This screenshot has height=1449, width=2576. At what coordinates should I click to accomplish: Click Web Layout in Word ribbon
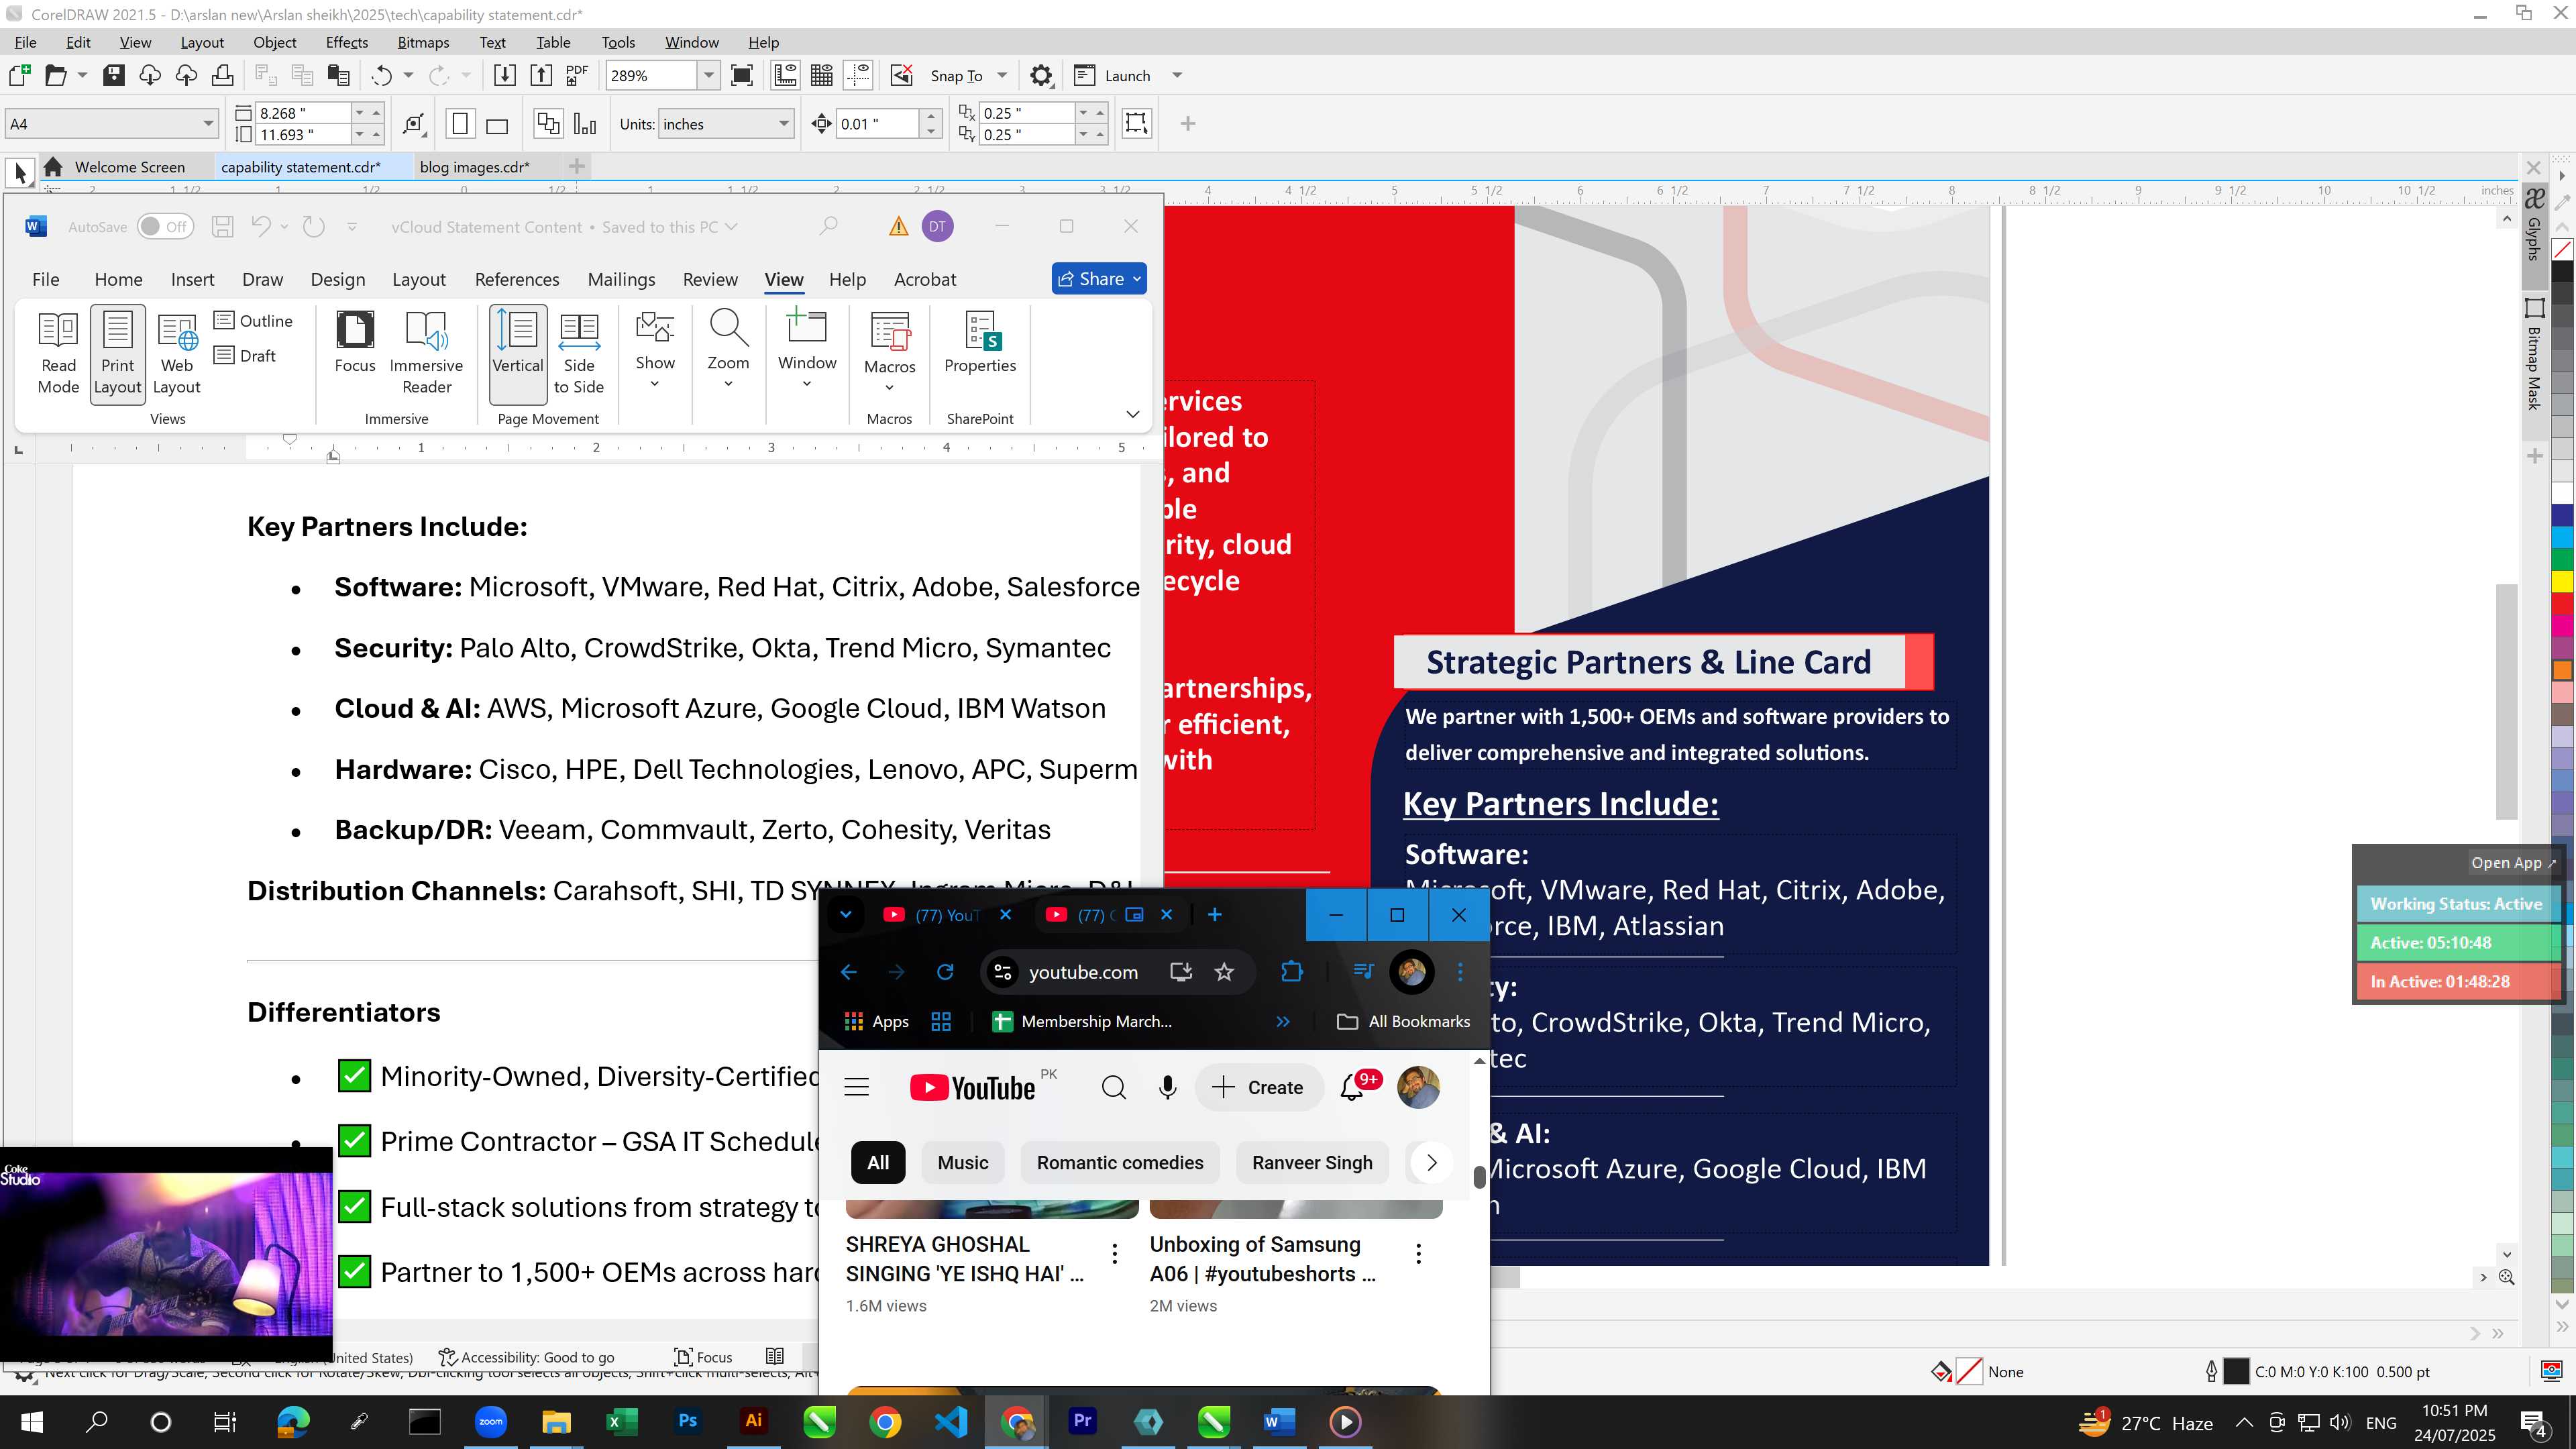[x=177, y=353]
